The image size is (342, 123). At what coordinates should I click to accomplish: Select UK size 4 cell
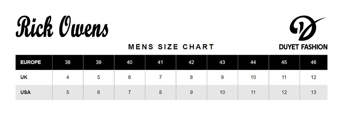click(x=67, y=77)
